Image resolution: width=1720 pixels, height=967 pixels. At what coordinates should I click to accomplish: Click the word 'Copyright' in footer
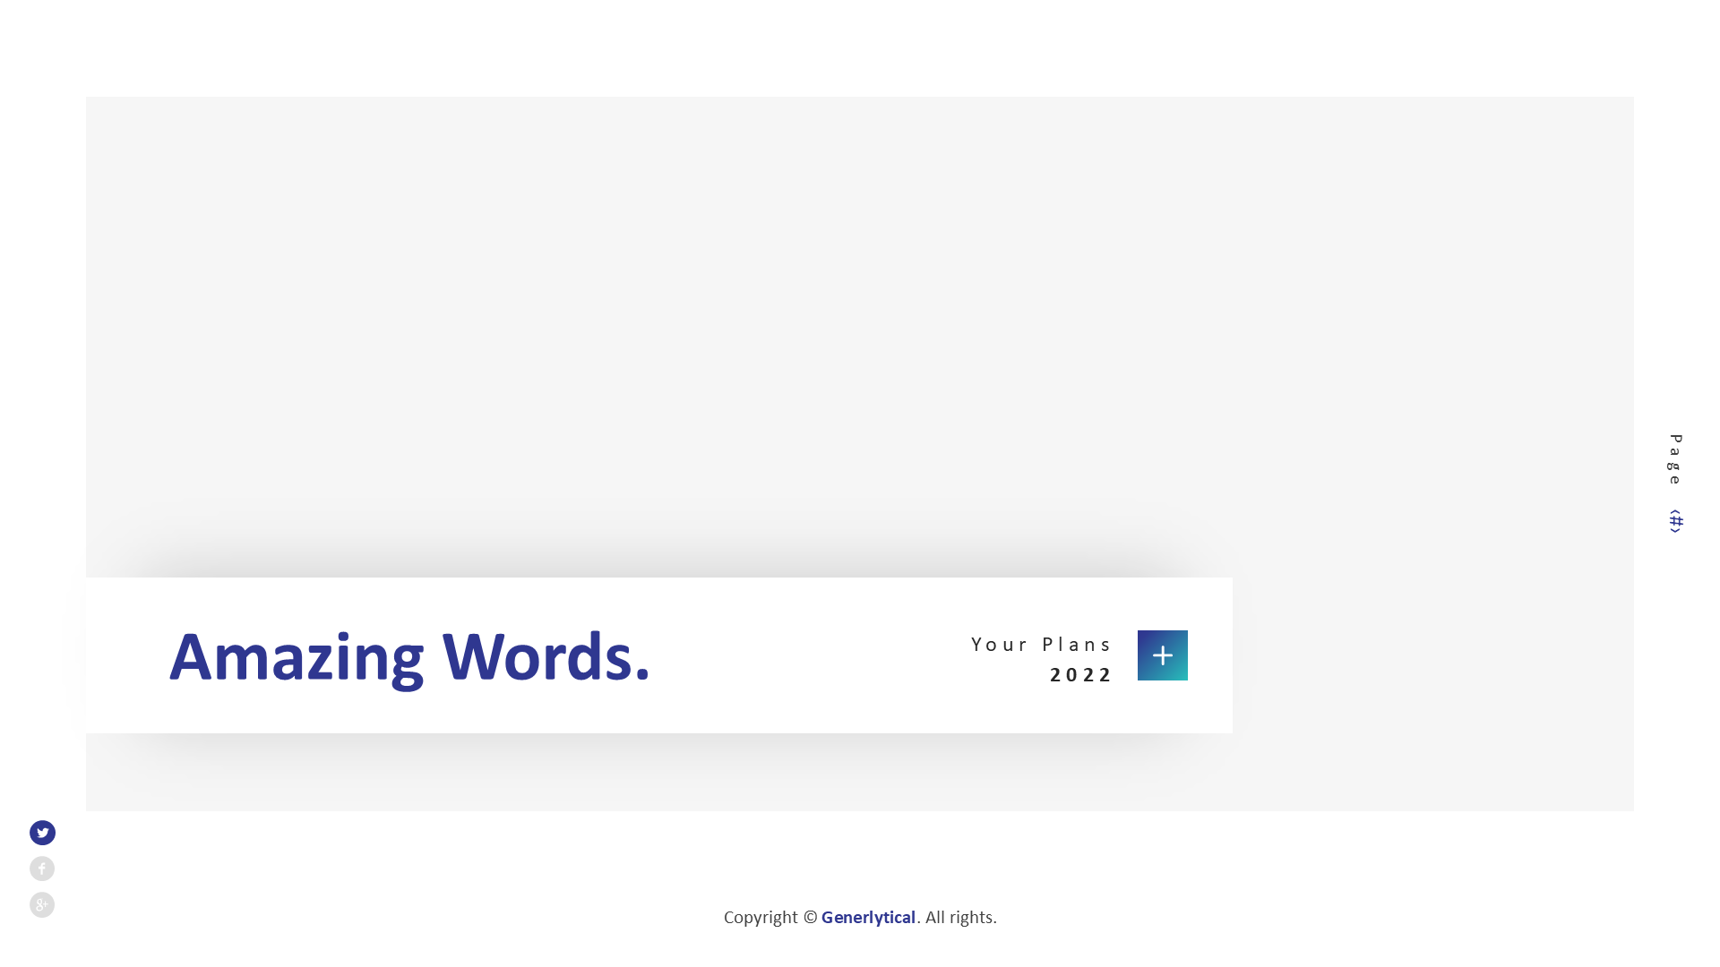point(761,918)
